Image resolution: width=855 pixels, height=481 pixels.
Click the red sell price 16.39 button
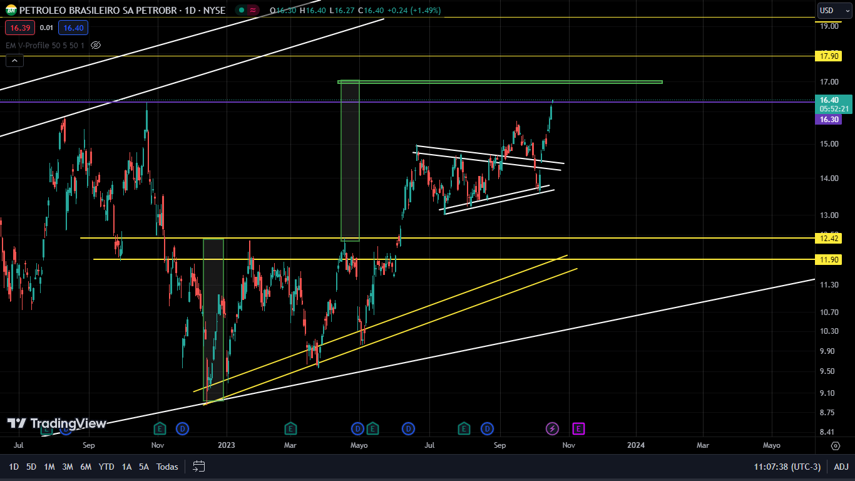(x=20, y=28)
